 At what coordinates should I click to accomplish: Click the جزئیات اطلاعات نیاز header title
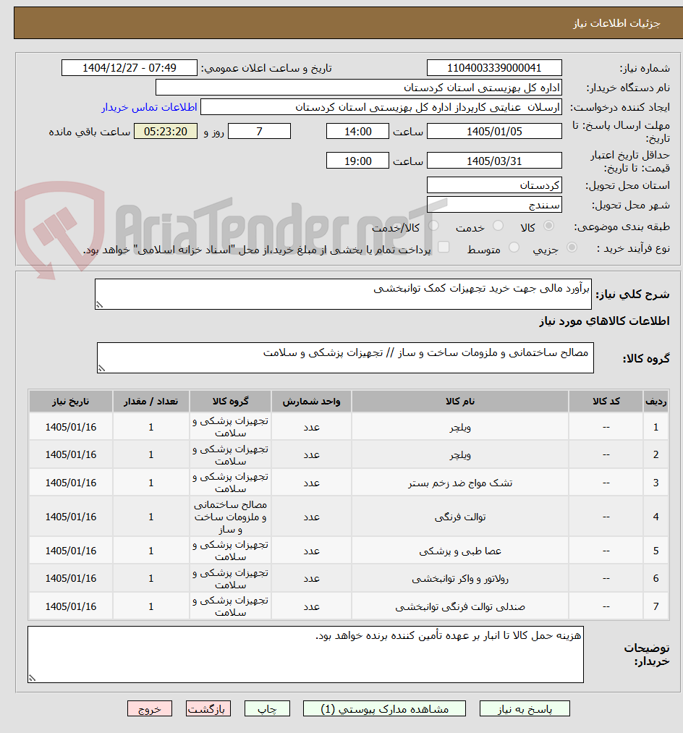click(x=616, y=23)
